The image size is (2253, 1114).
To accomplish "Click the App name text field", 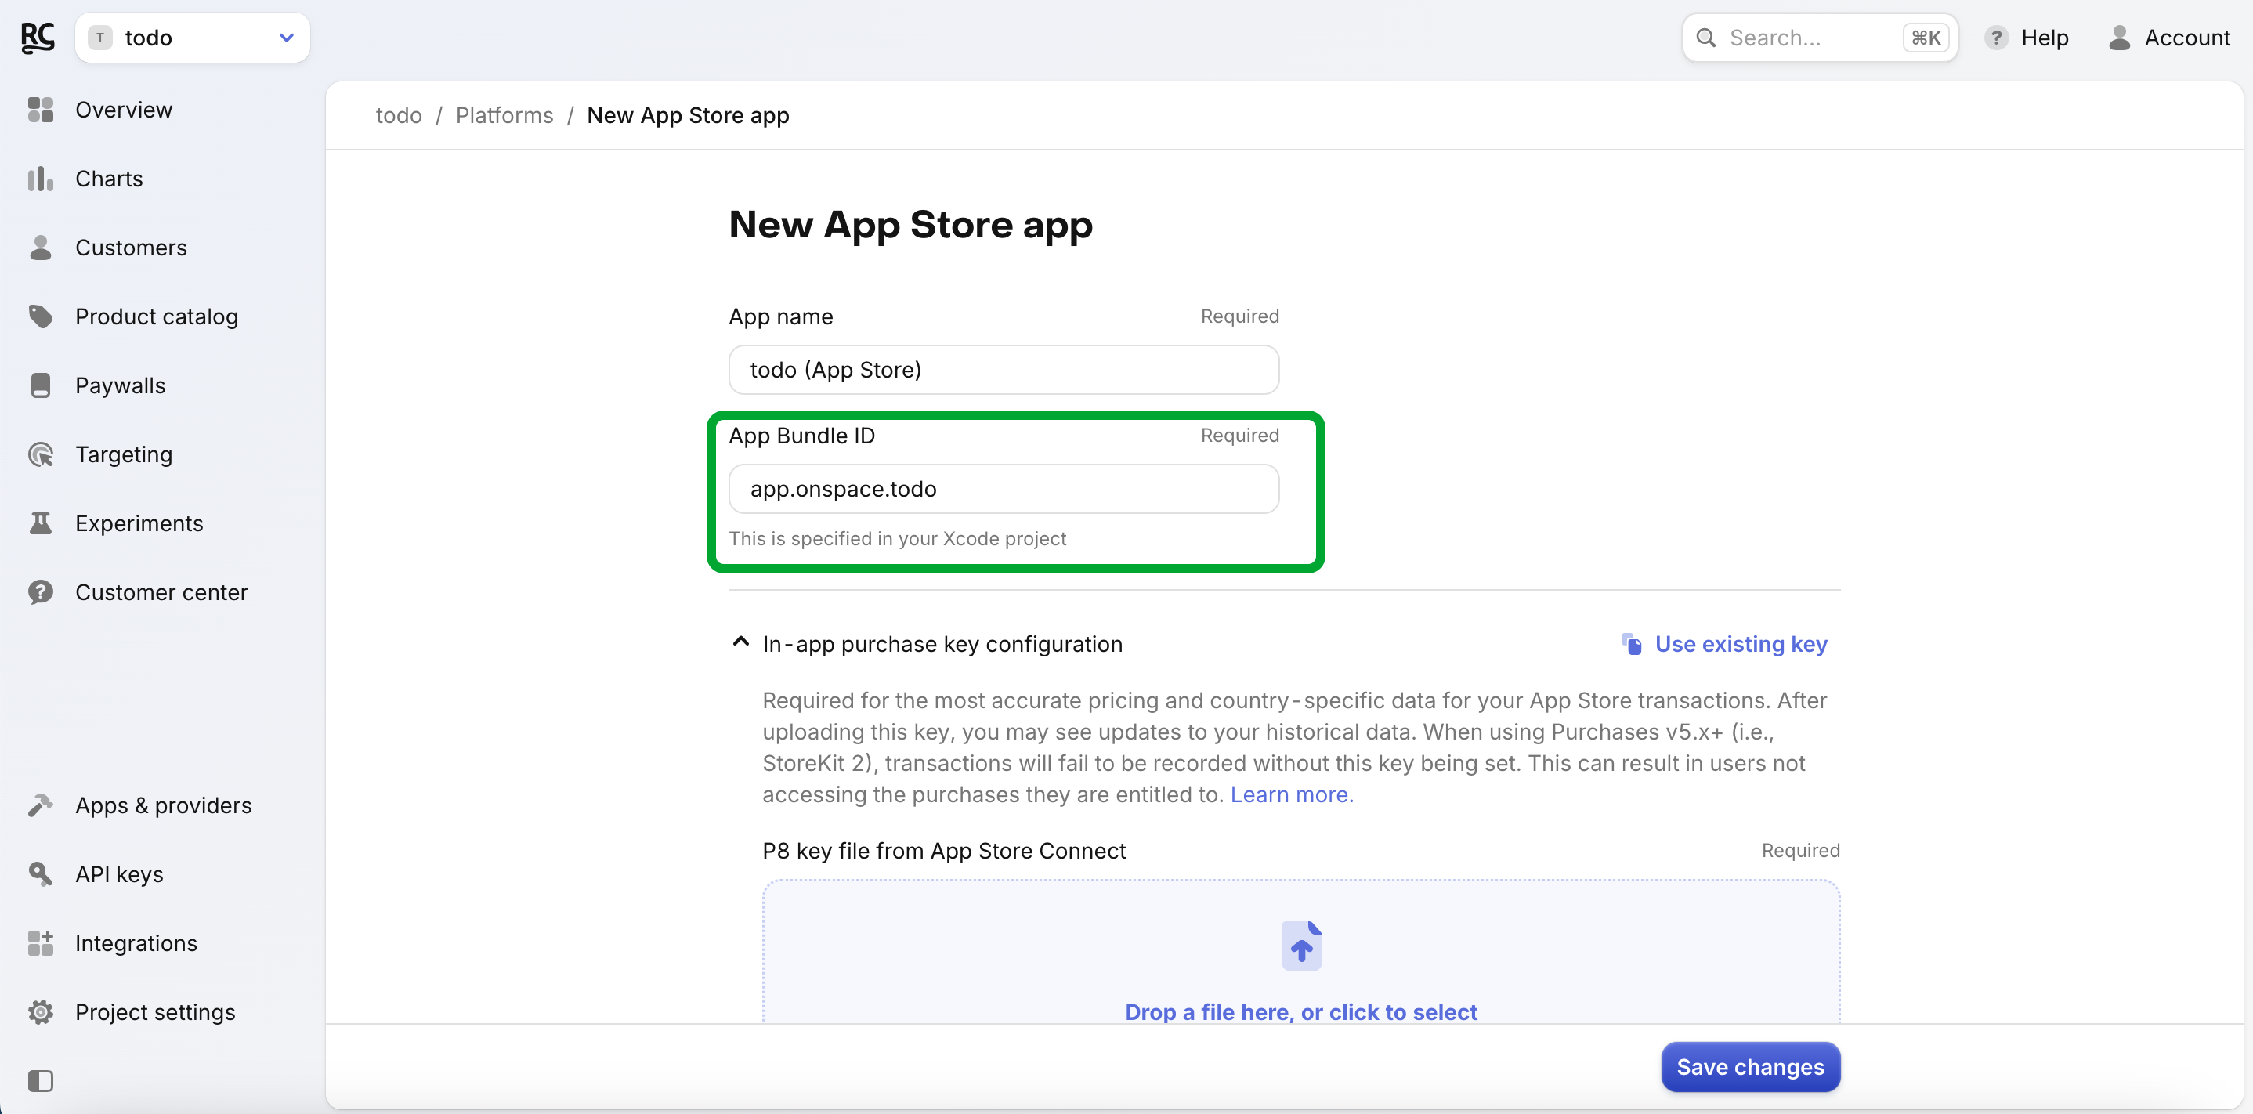I will [x=1004, y=370].
